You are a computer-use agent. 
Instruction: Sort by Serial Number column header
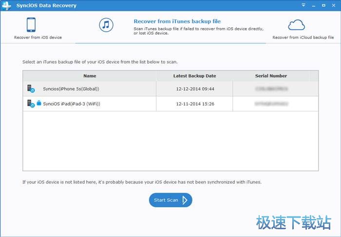click(271, 76)
